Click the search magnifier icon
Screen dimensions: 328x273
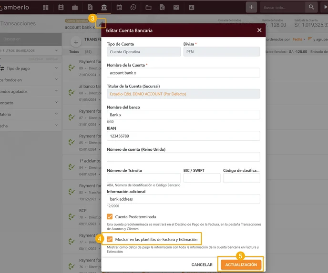311,7
